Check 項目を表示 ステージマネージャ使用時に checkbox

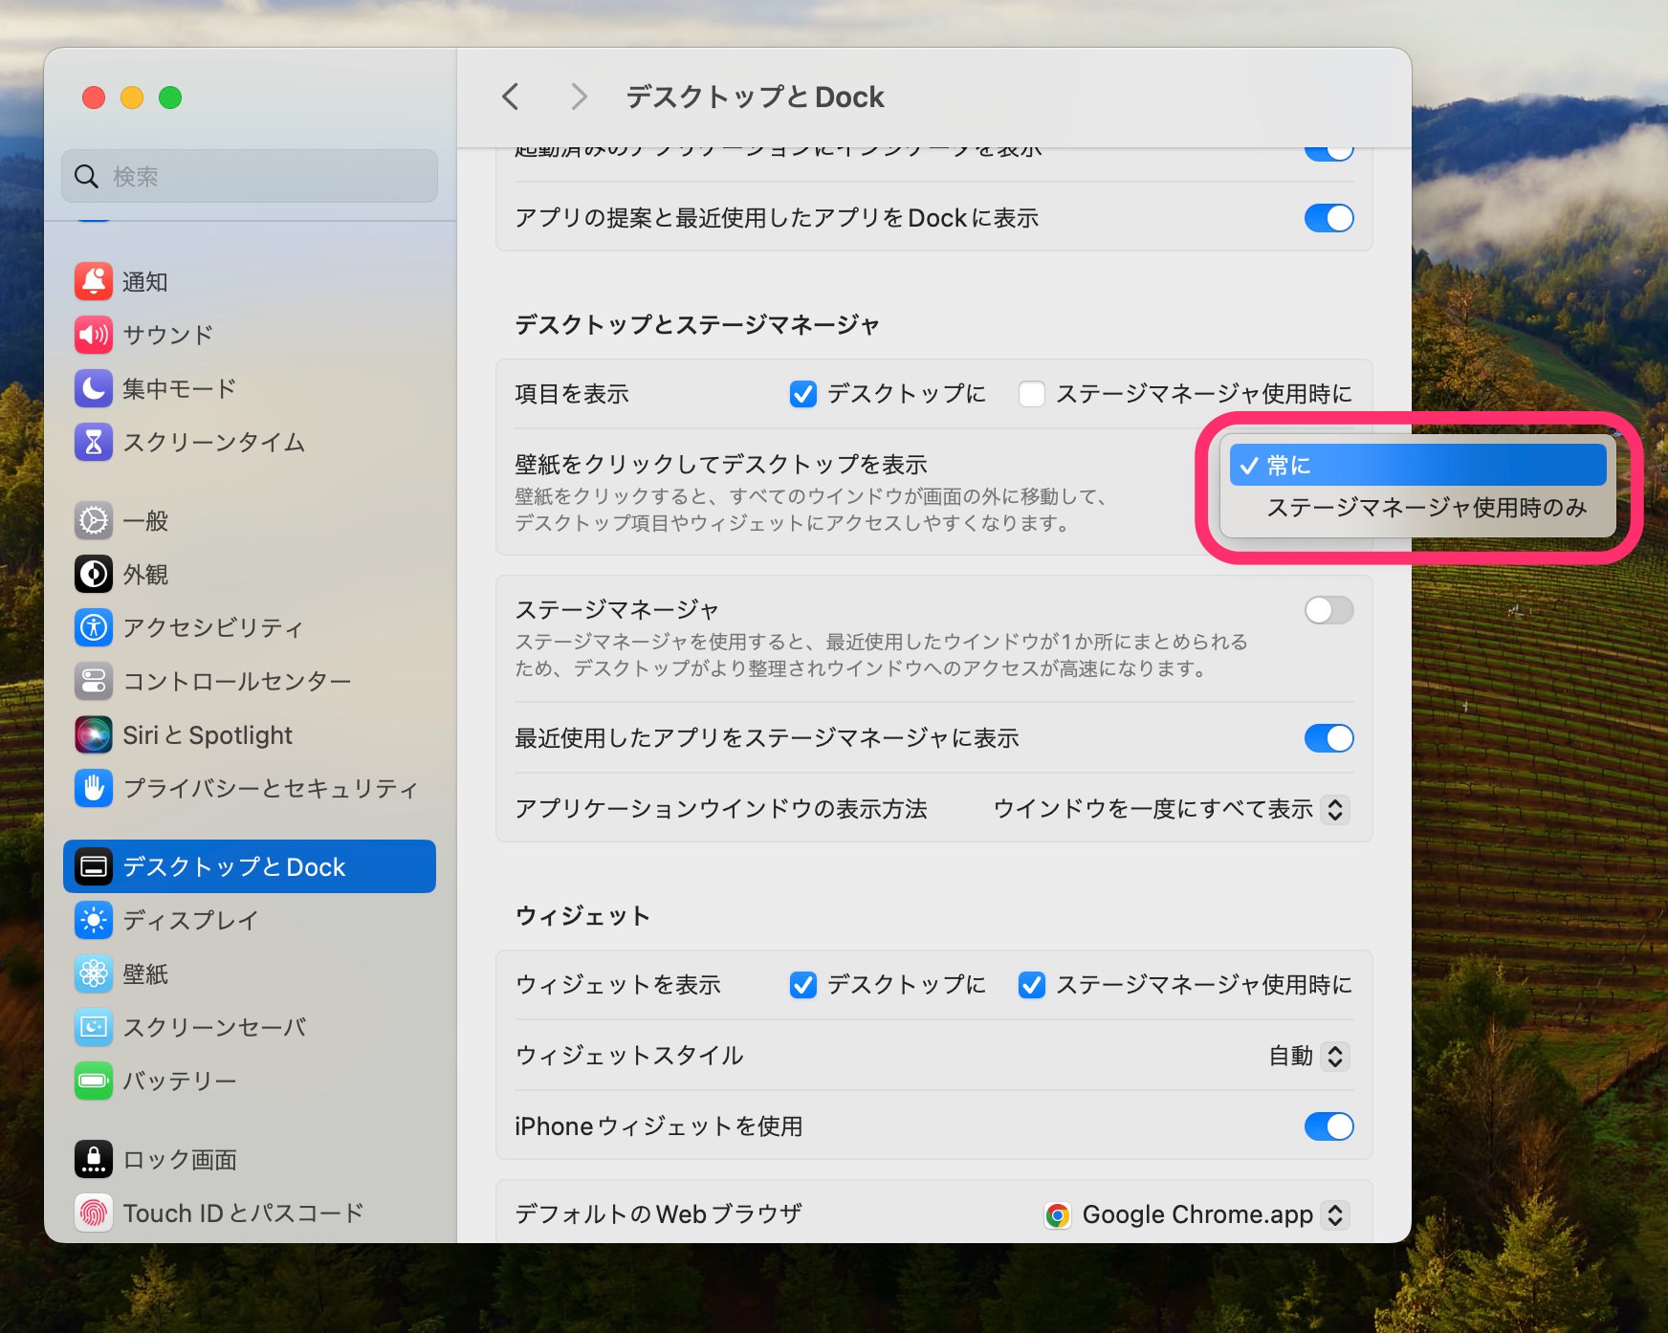1031,394
